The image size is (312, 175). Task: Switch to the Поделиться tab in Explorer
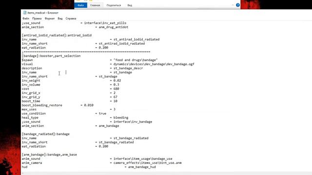click(x=114, y=5)
